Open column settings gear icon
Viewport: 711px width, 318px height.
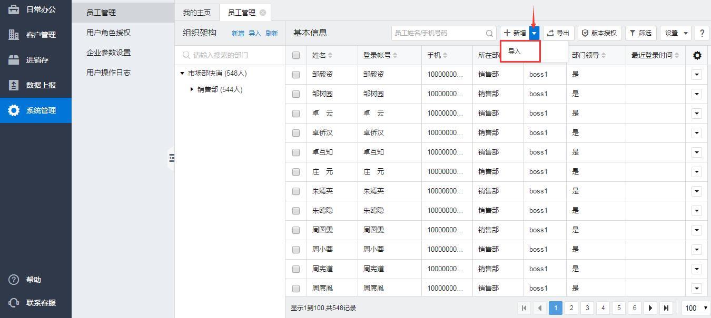click(697, 55)
